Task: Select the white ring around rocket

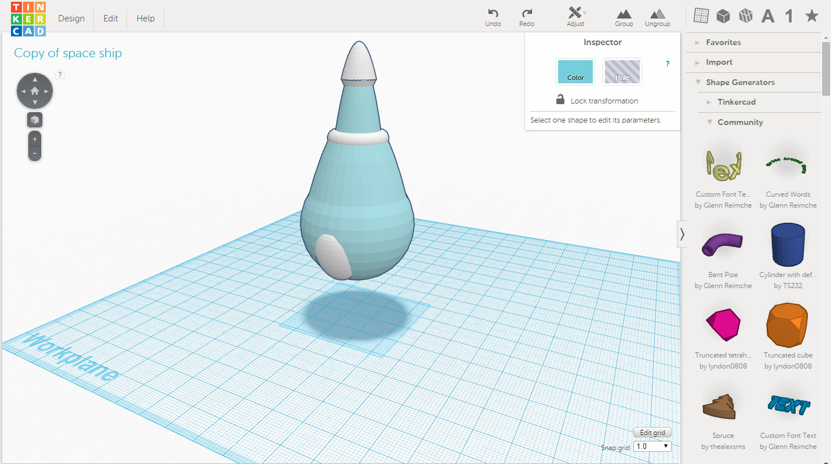Action: pos(358,138)
